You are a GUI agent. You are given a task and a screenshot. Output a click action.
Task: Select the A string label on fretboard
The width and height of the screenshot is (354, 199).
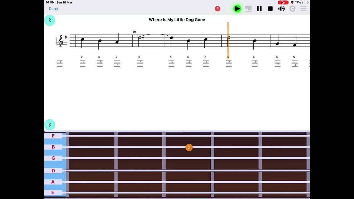pos(53,182)
